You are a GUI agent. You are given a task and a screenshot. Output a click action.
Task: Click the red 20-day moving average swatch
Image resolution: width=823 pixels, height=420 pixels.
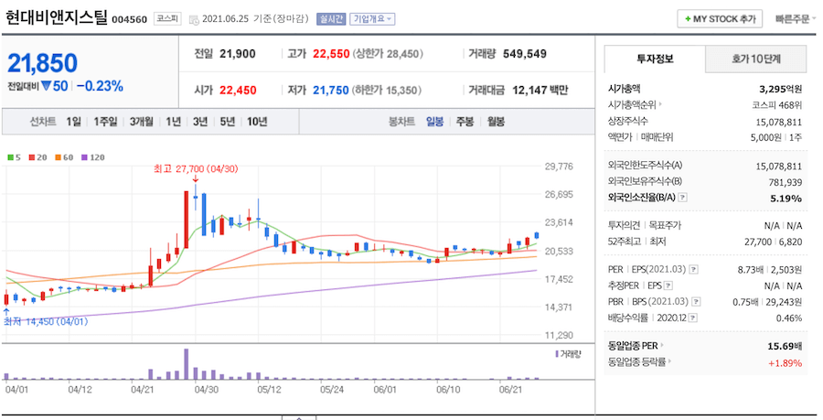[x=32, y=157]
